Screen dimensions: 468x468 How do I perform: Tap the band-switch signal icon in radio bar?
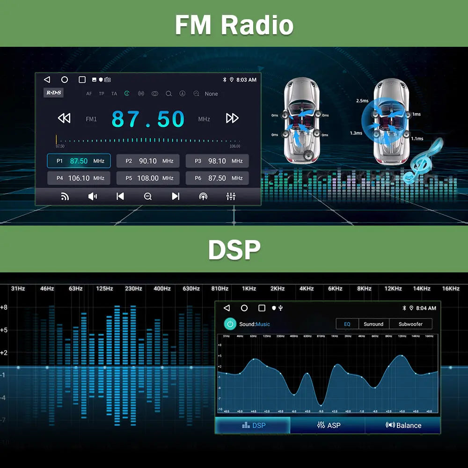click(x=65, y=197)
